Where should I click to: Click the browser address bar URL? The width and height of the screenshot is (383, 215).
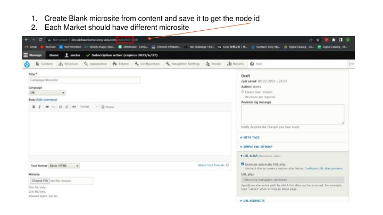[105, 40]
